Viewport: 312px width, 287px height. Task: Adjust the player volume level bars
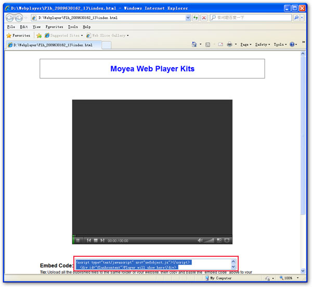[210, 241]
